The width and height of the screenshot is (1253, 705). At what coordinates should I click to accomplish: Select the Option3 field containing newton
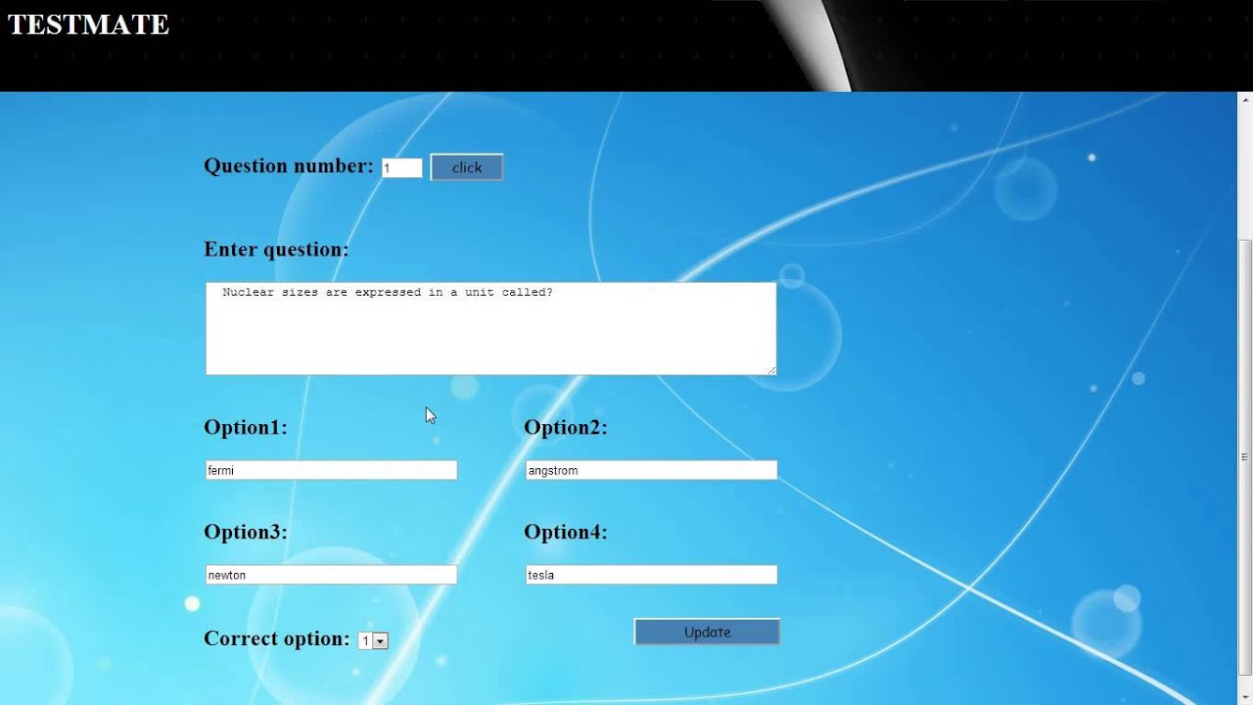pyautogui.click(x=331, y=575)
